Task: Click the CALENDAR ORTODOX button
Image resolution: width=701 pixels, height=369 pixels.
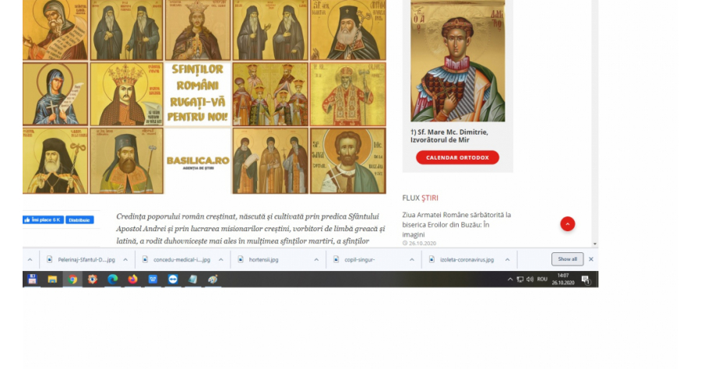Action: [457, 157]
